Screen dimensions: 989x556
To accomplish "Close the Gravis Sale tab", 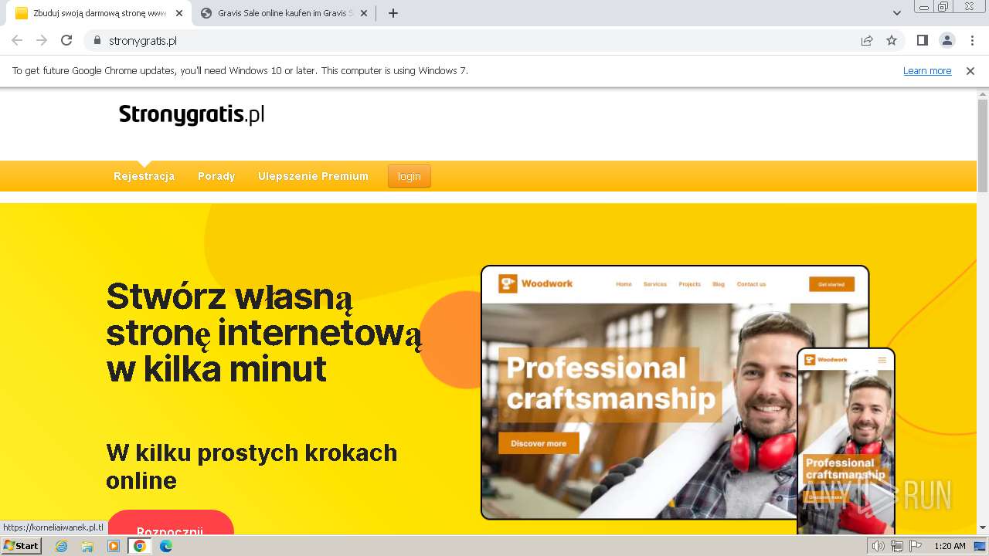I will pyautogui.click(x=364, y=13).
